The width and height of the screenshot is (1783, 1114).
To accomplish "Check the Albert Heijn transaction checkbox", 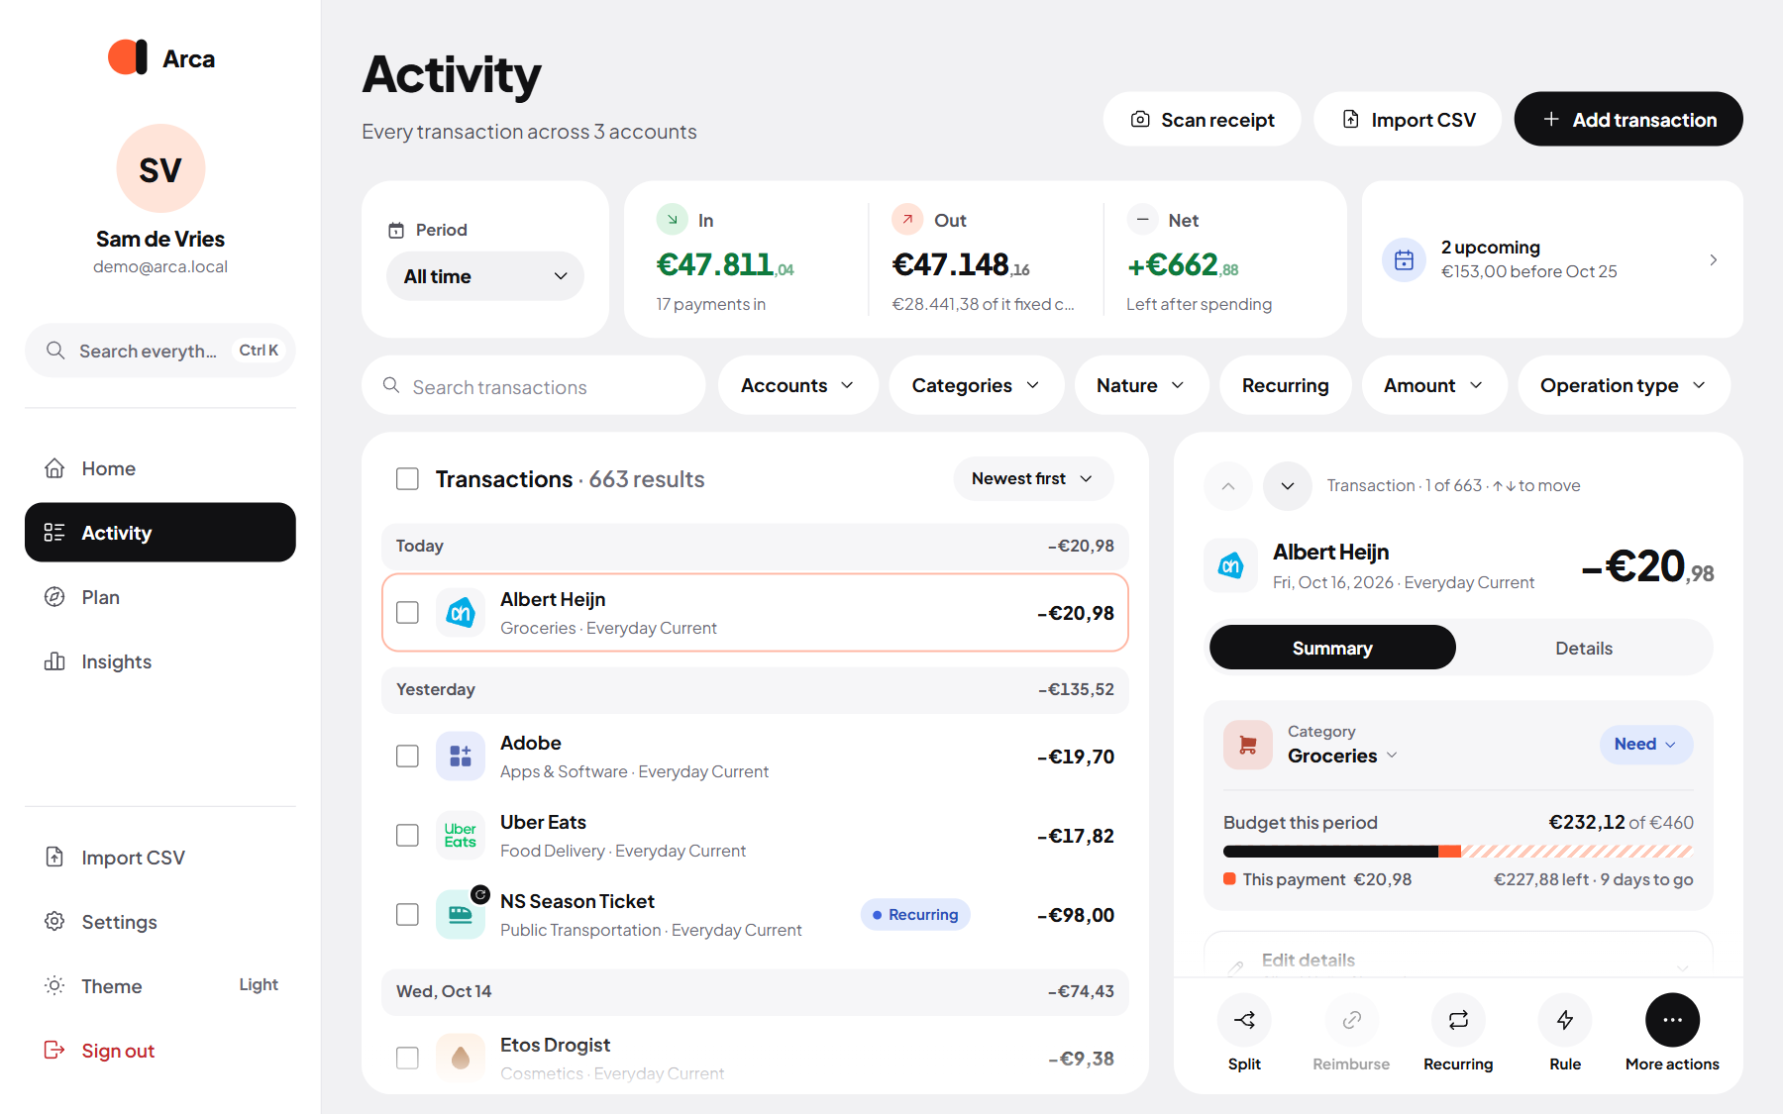I will (x=407, y=613).
